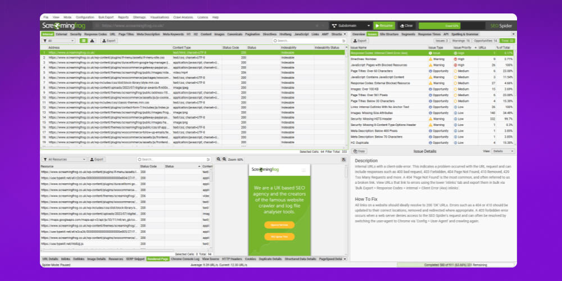Switch to the Response Codes tab

click(x=96, y=34)
